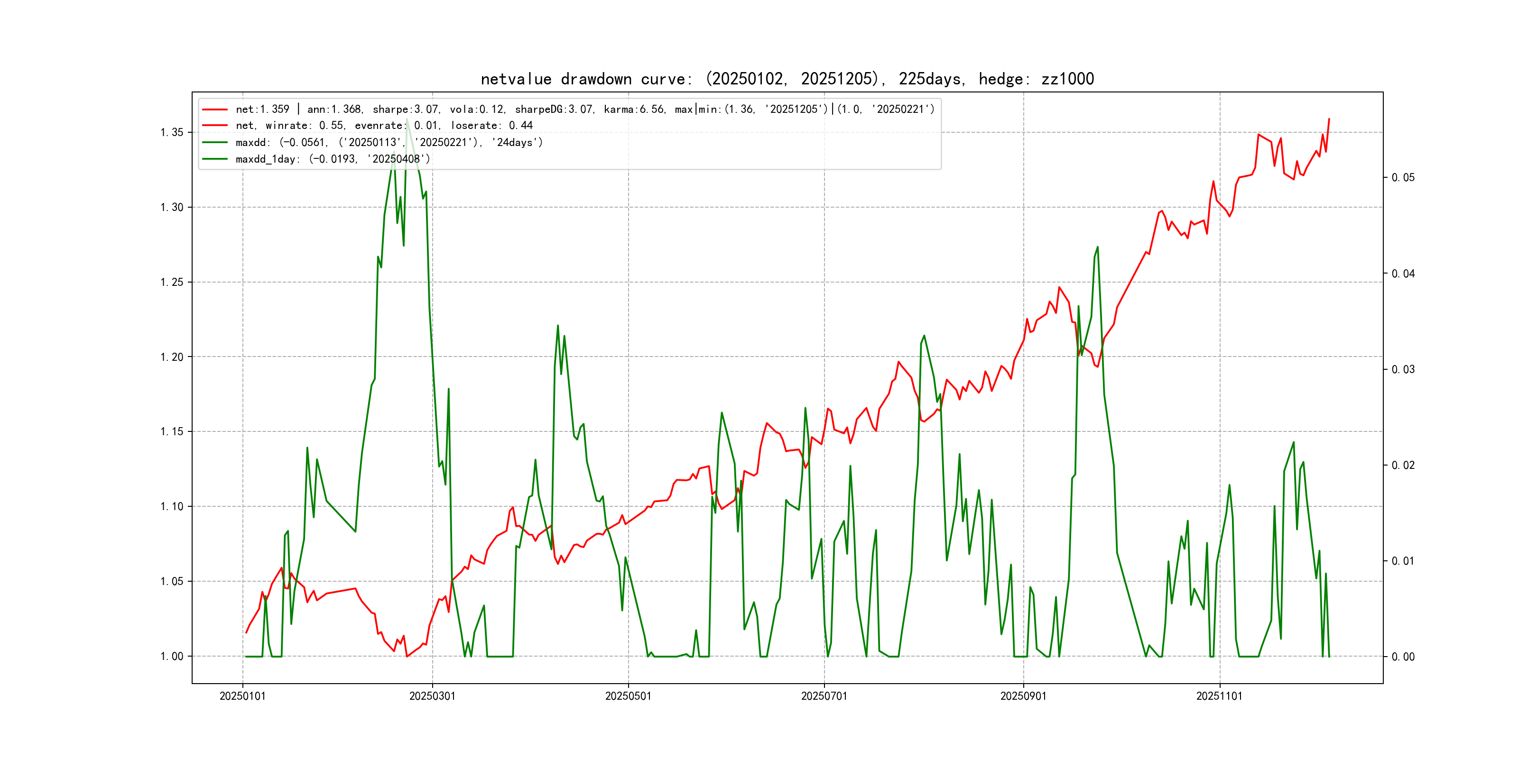Click the 0.05 right axis tick label
Image resolution: width=1537 pixels, height=768 pixels.
point(1403,178)
